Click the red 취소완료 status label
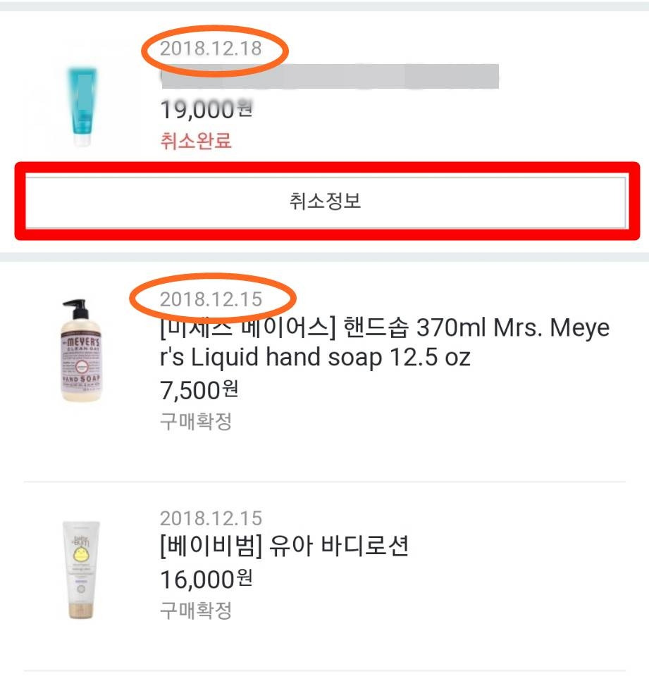The image size is (649, 676). point(196,140)
